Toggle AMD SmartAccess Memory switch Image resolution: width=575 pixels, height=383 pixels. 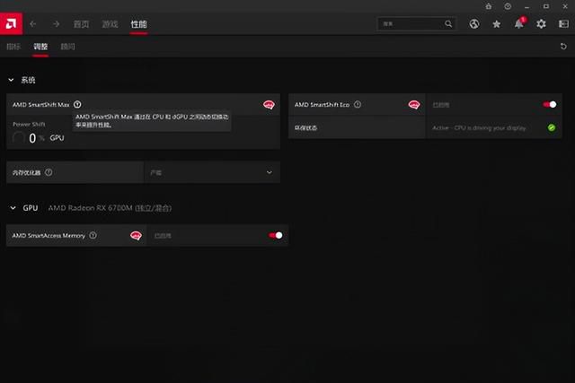coord(276,235)
